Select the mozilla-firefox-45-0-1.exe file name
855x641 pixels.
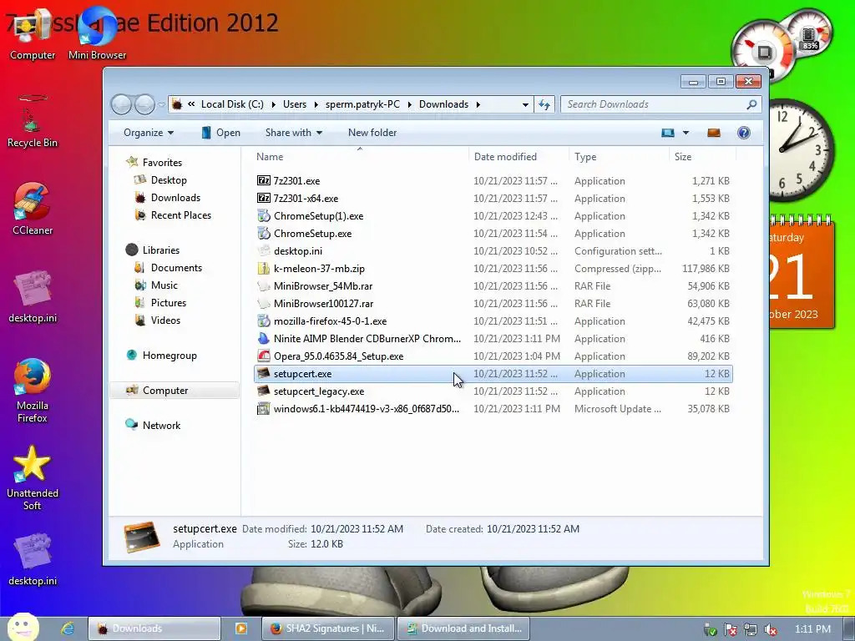pos(331,321)
